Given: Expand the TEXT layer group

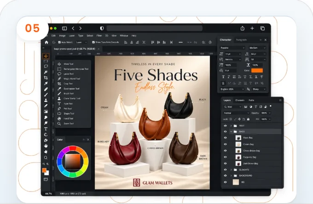Looking at the screenshot, I should click(x=231, y=126).
